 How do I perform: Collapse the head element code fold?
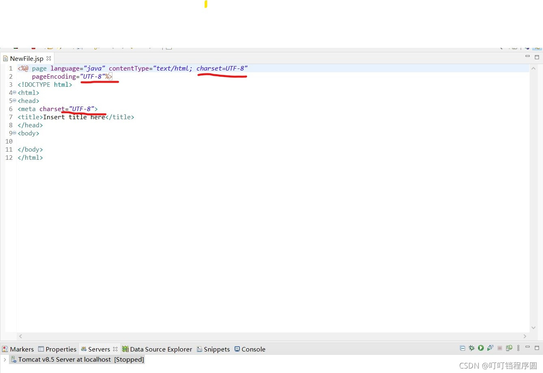point(14,101)
